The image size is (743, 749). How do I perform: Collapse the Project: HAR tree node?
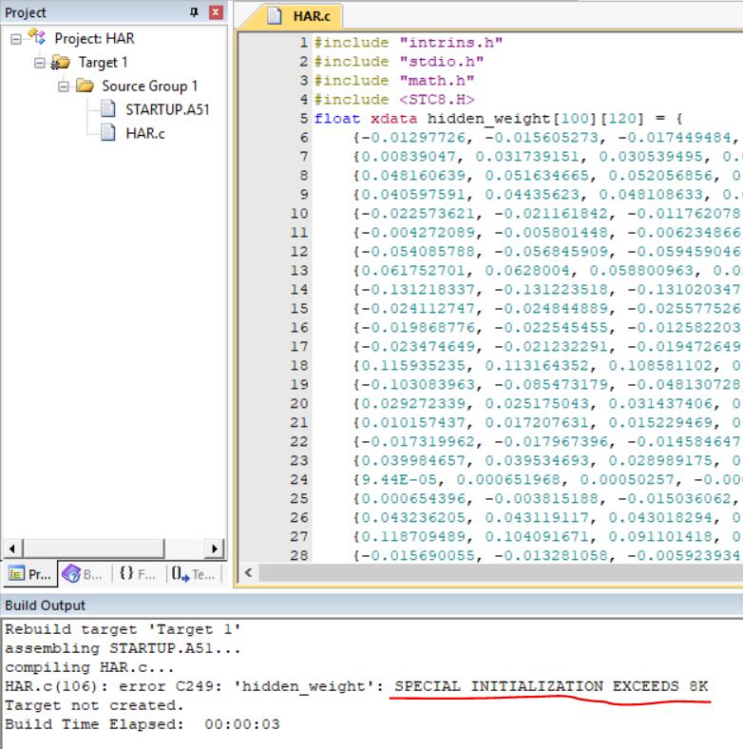[x=16, y=39]
